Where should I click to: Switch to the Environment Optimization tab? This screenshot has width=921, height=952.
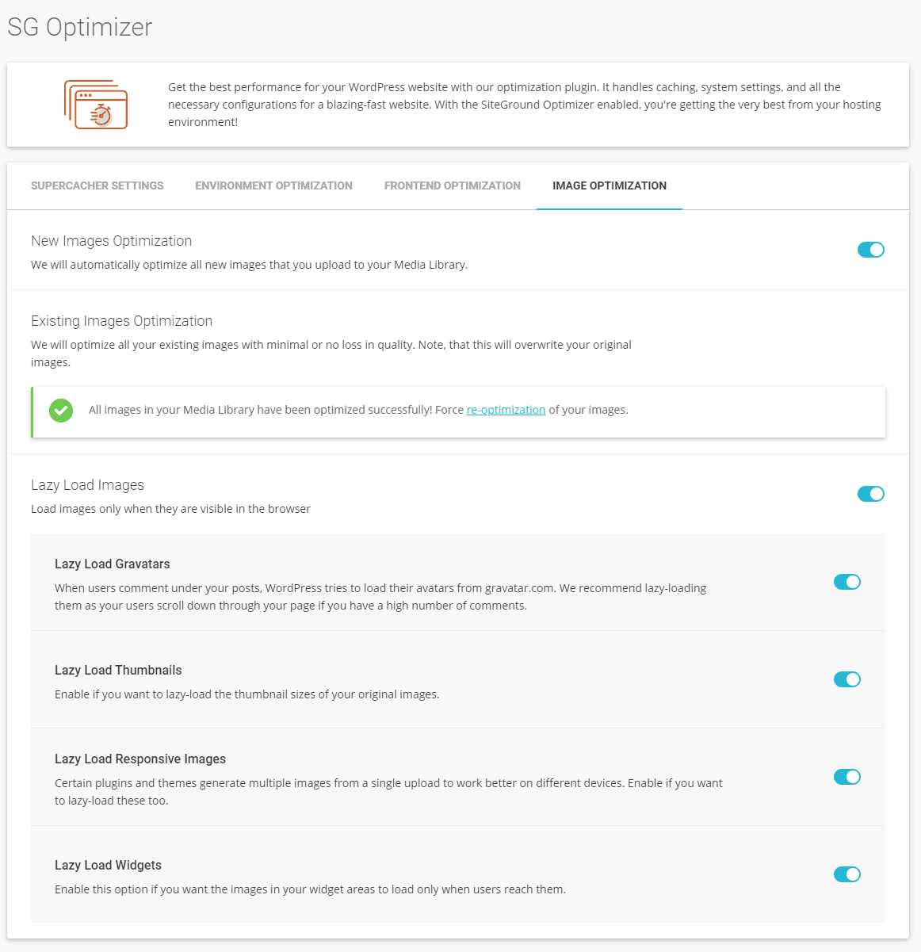274,185
